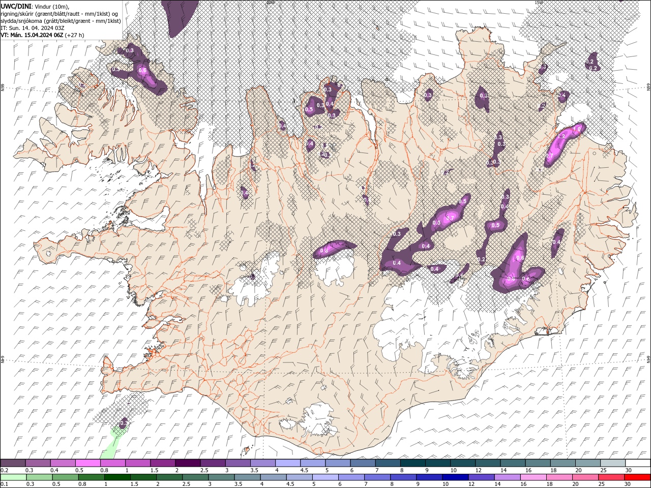Choose the 4.5 swatch on lower rain scale
The height and width of the screenshot is (488, 651).
point(300,477)
